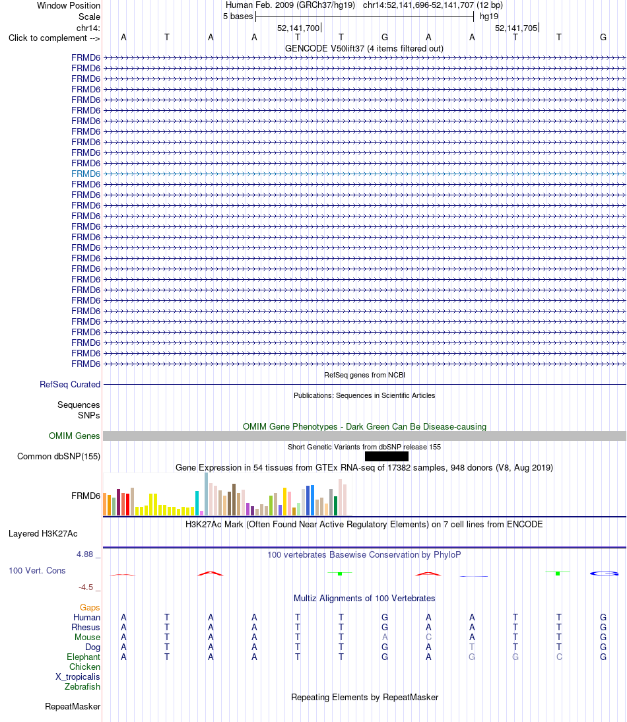The width and height of the screenshot is (627, 722).
Task: Click the 'Window Position' track label
Action: (68, 5)
